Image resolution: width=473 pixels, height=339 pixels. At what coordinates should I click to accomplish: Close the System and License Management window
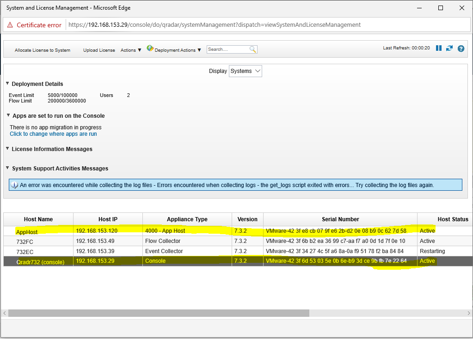(x=461, y=8)
